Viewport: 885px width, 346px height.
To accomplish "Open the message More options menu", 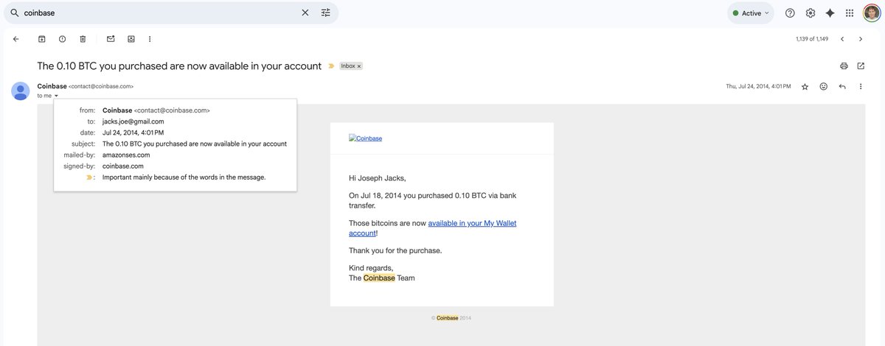I will click(x=861, y=86).
